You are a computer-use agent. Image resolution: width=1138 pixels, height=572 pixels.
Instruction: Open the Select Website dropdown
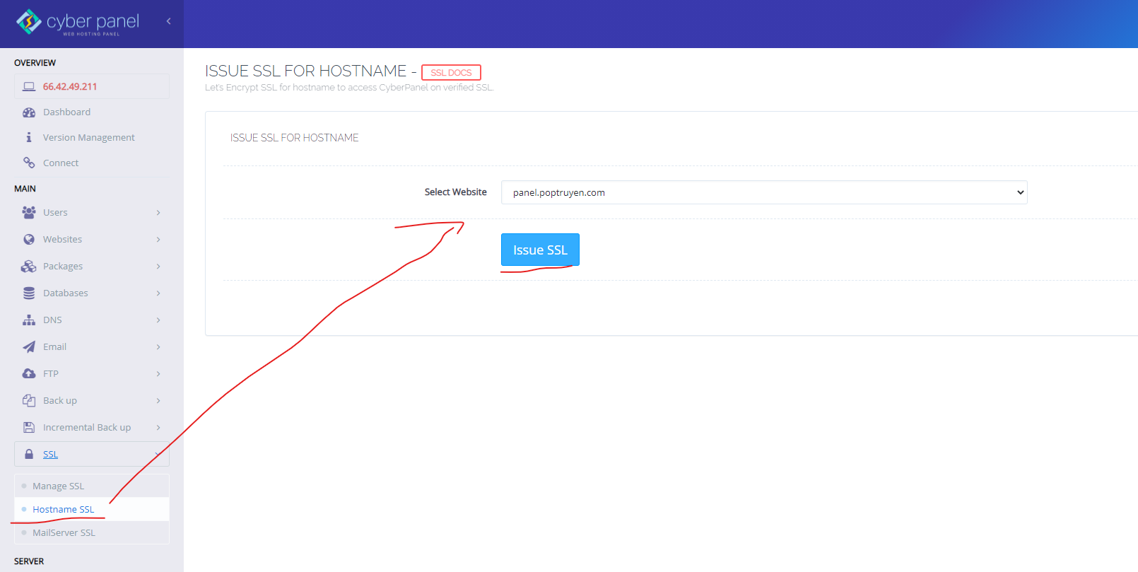tap(763, 192)
